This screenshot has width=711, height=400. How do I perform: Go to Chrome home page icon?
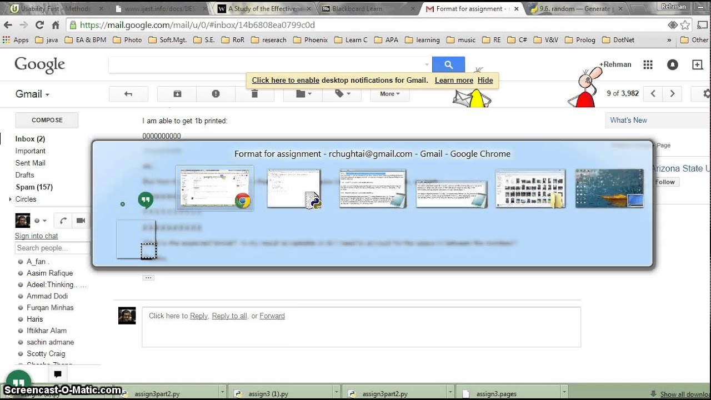(55, 25)
